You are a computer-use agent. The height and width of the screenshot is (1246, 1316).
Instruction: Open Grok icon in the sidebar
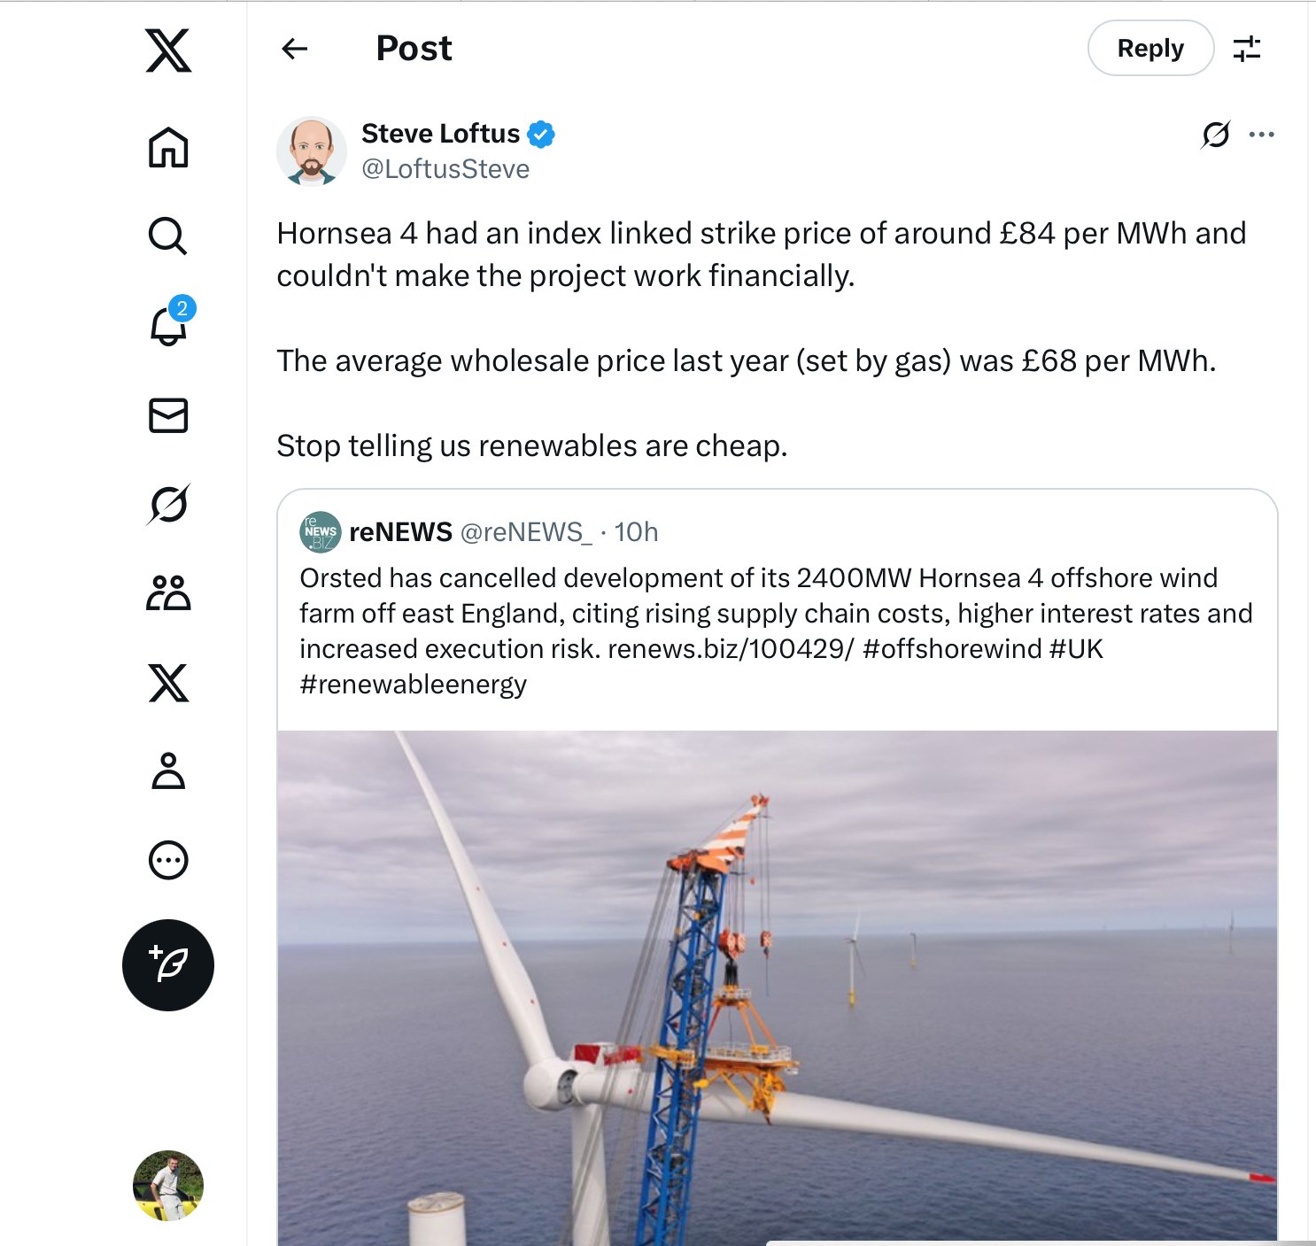point(168,504)
